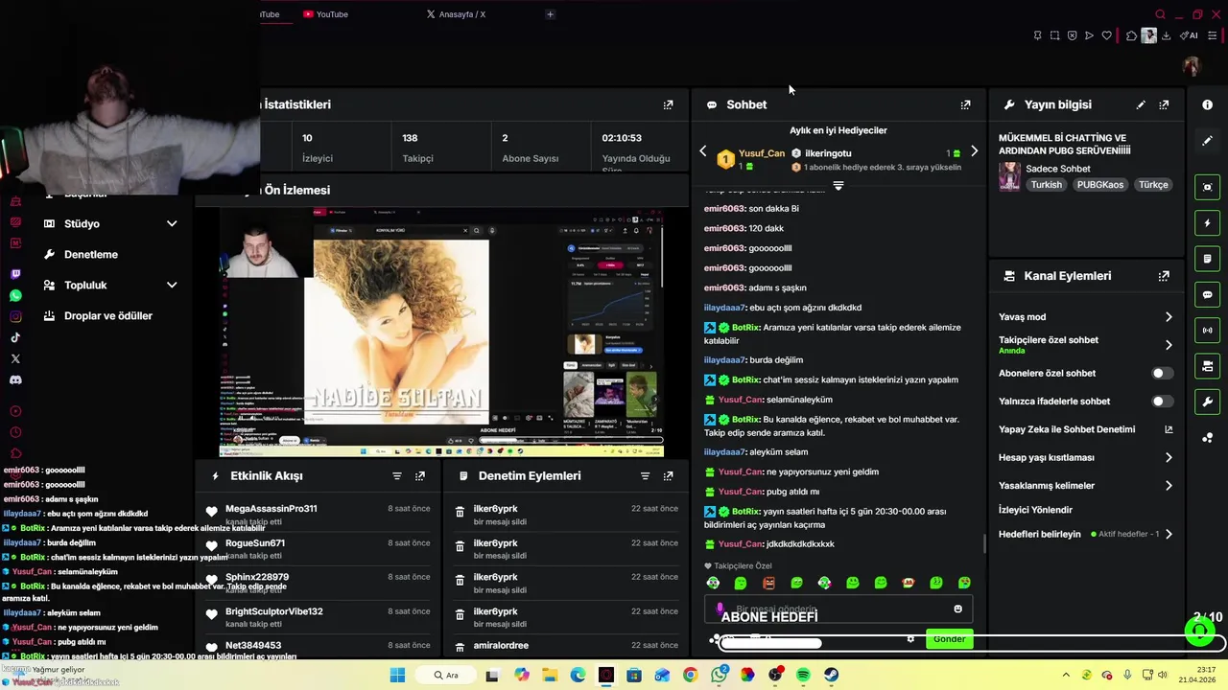Viewport: 1228px width, 690px height.
Task: Pop out the Kanal Eylemleri panel
Action: 1164,276
